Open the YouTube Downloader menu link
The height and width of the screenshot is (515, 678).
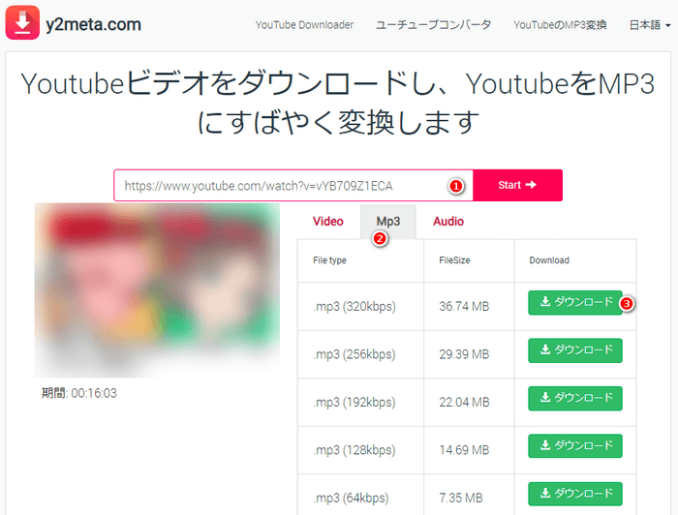coord(304,25)
